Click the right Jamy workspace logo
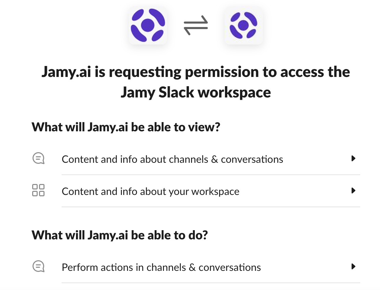Image resolution: width=380 pixels, height=290 pixels. [243, 25]
